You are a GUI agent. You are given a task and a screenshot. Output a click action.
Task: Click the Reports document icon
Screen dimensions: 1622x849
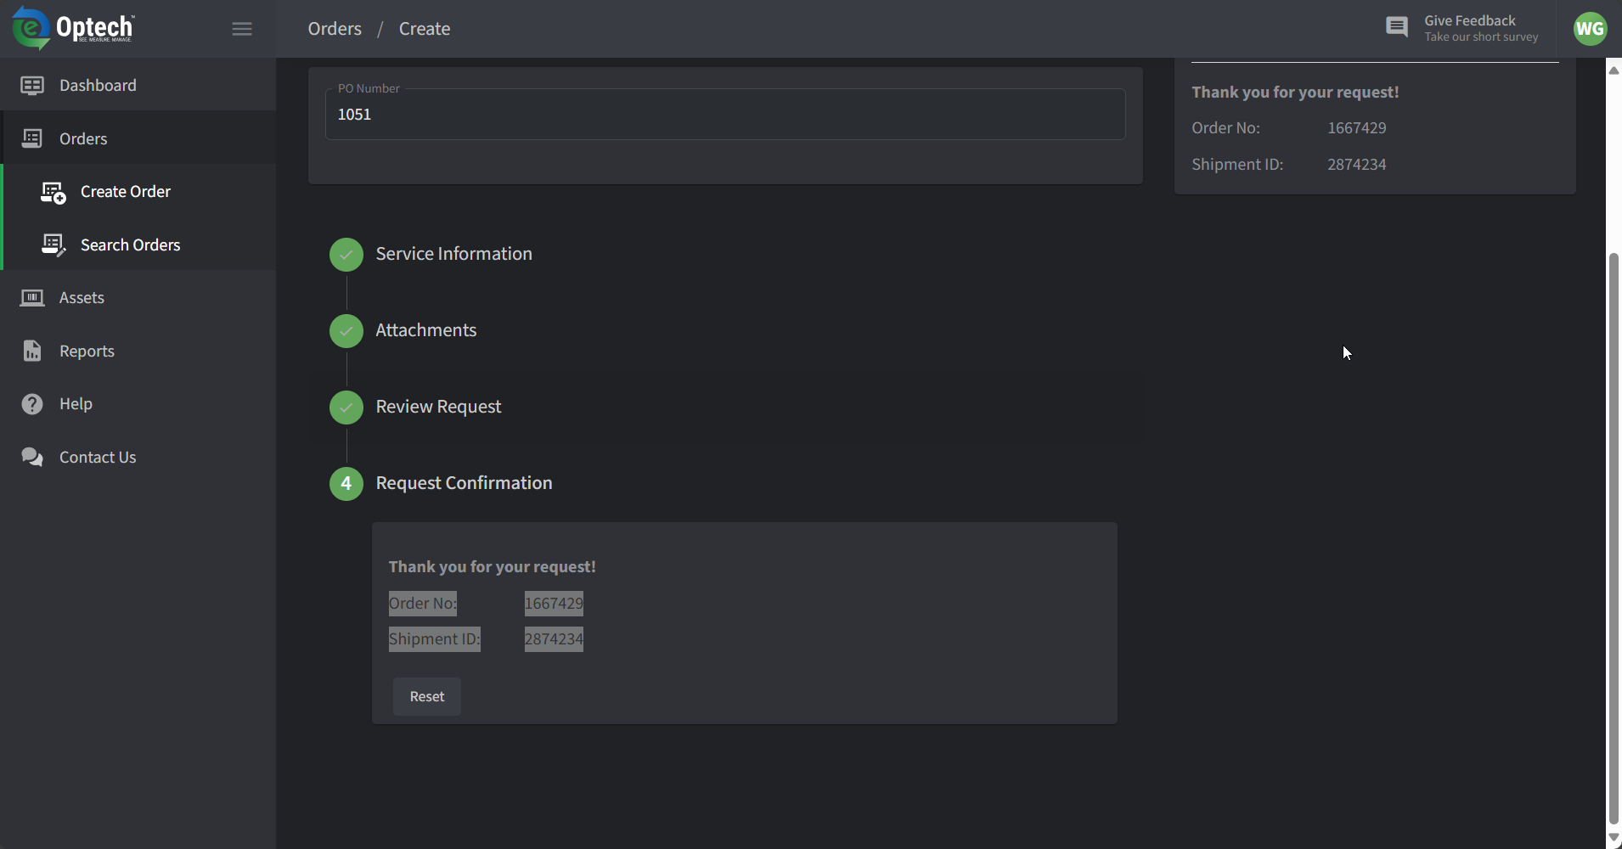[32, 351]
